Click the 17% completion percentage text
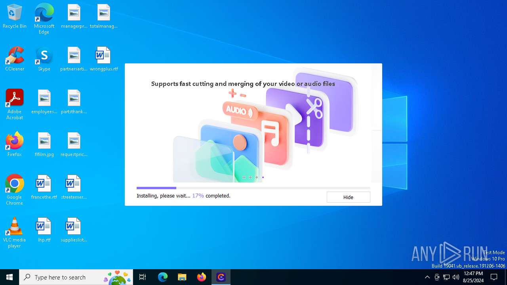The width and height of the screenshot is (507, 285). click(x=198, y=196)
